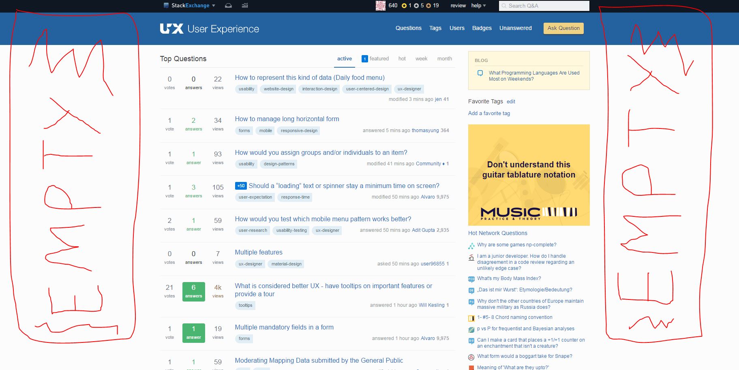Open question about Daily food menu data
Viewport: 739px width, 370px height.
310,78
